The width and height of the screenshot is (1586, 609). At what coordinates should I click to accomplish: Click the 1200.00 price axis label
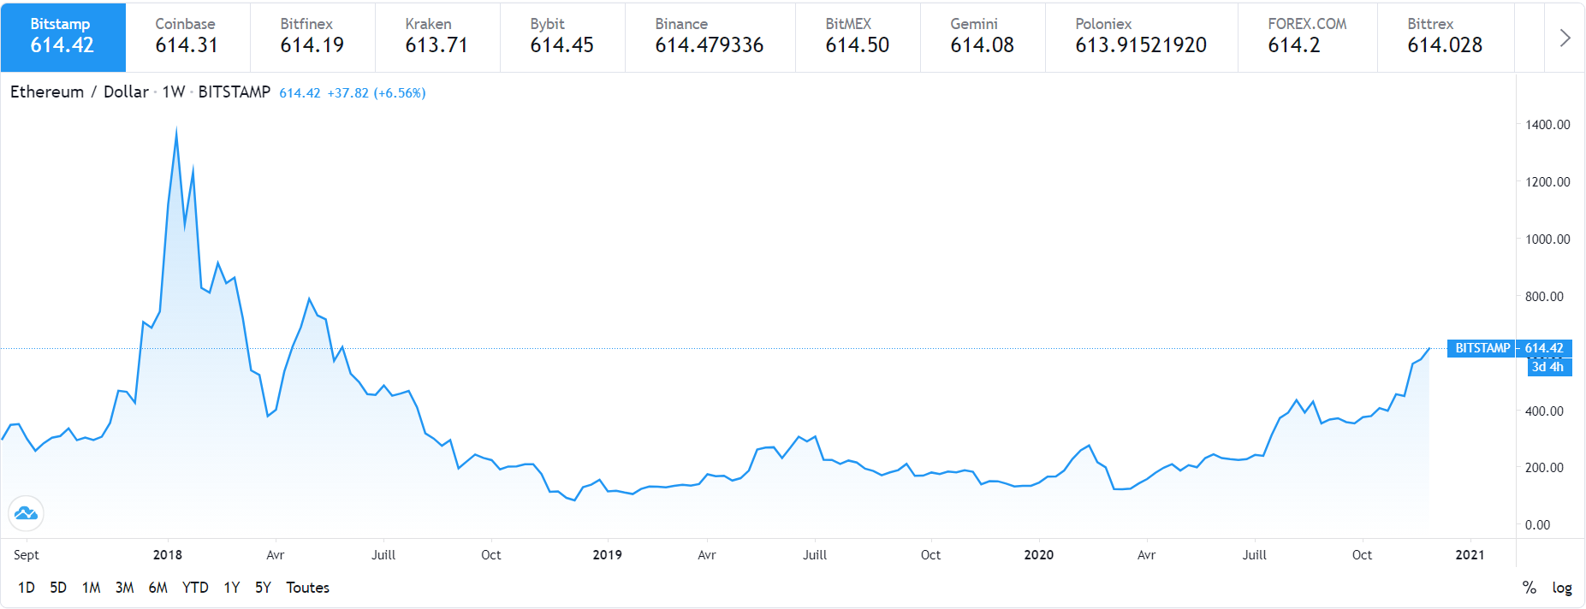tap(1547, 182)
